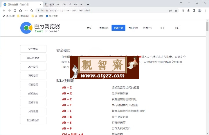Switch to the second browser tab

coord(64,5)
